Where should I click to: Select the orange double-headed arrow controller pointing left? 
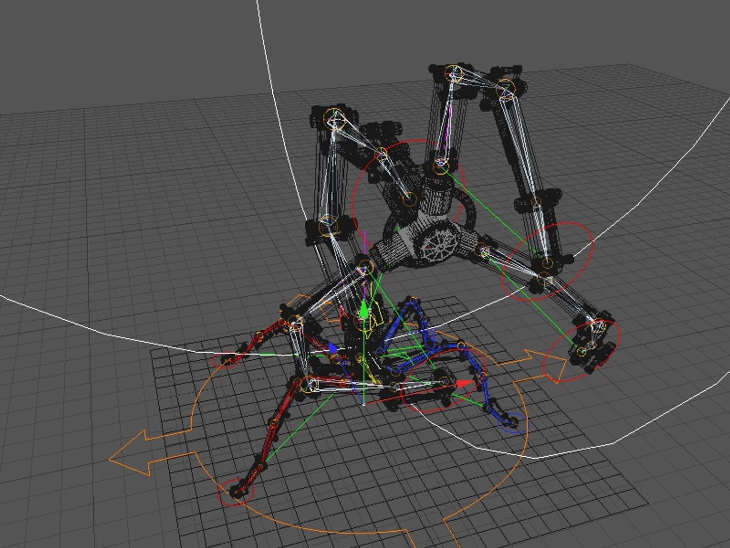click(x=152, y=454)
